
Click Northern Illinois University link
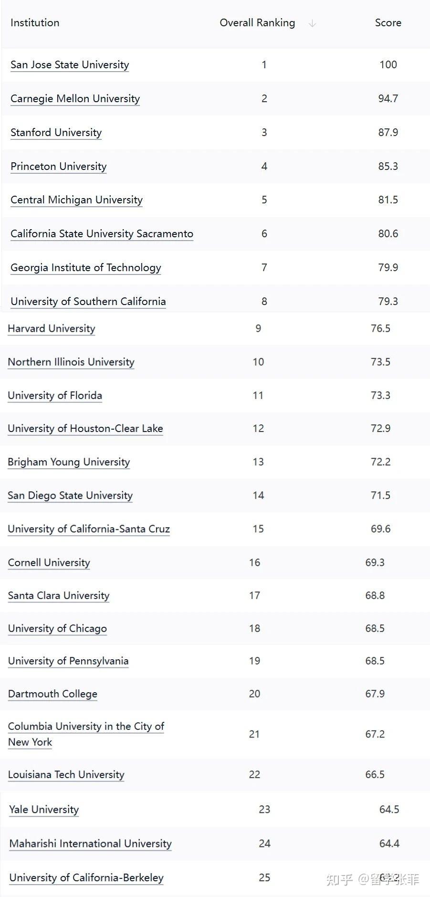(x=71, y=362)
